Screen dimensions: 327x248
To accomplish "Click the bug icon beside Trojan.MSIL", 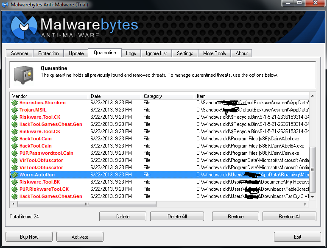I will [14, 110].
